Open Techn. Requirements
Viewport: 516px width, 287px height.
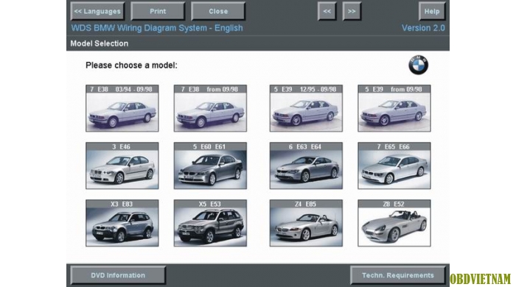[x=398, y=275]
